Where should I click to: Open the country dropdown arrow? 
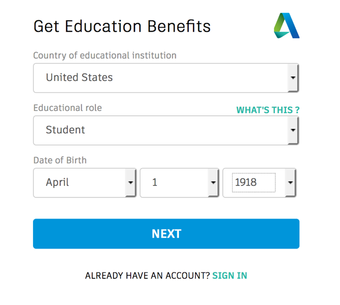[293, 78]
